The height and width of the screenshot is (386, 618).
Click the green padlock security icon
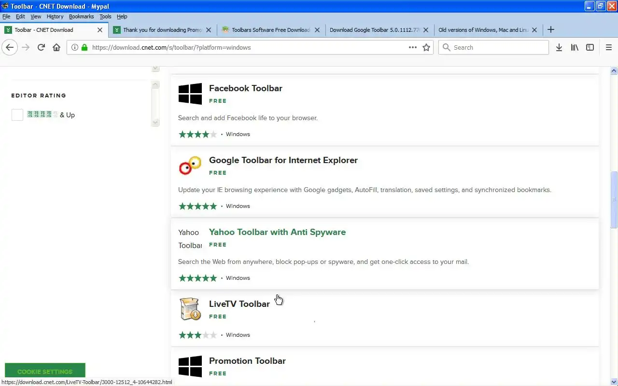tap(84, 47)
